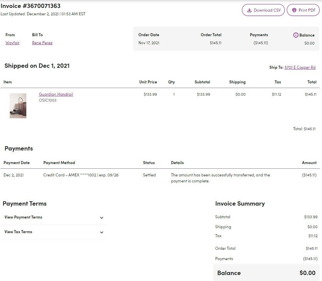Click the payment details message text
The width and height of the screenshot is (322, 281).
(x=220, y=178)
